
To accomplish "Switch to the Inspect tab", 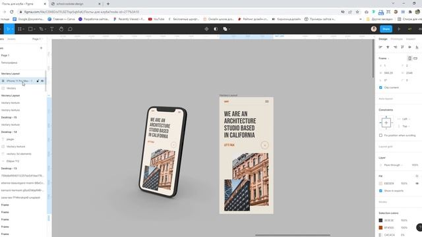I will pyautogui.click(x=411, y=39).
